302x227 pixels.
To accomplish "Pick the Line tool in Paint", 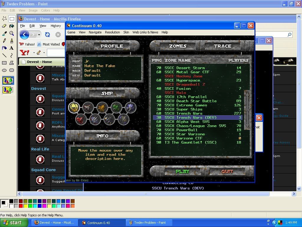I will tap(4, 56).
